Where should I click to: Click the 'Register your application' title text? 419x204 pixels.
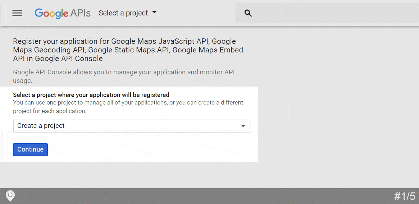point(128,50)
